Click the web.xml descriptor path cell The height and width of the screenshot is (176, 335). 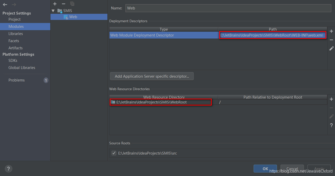point(273,35)
